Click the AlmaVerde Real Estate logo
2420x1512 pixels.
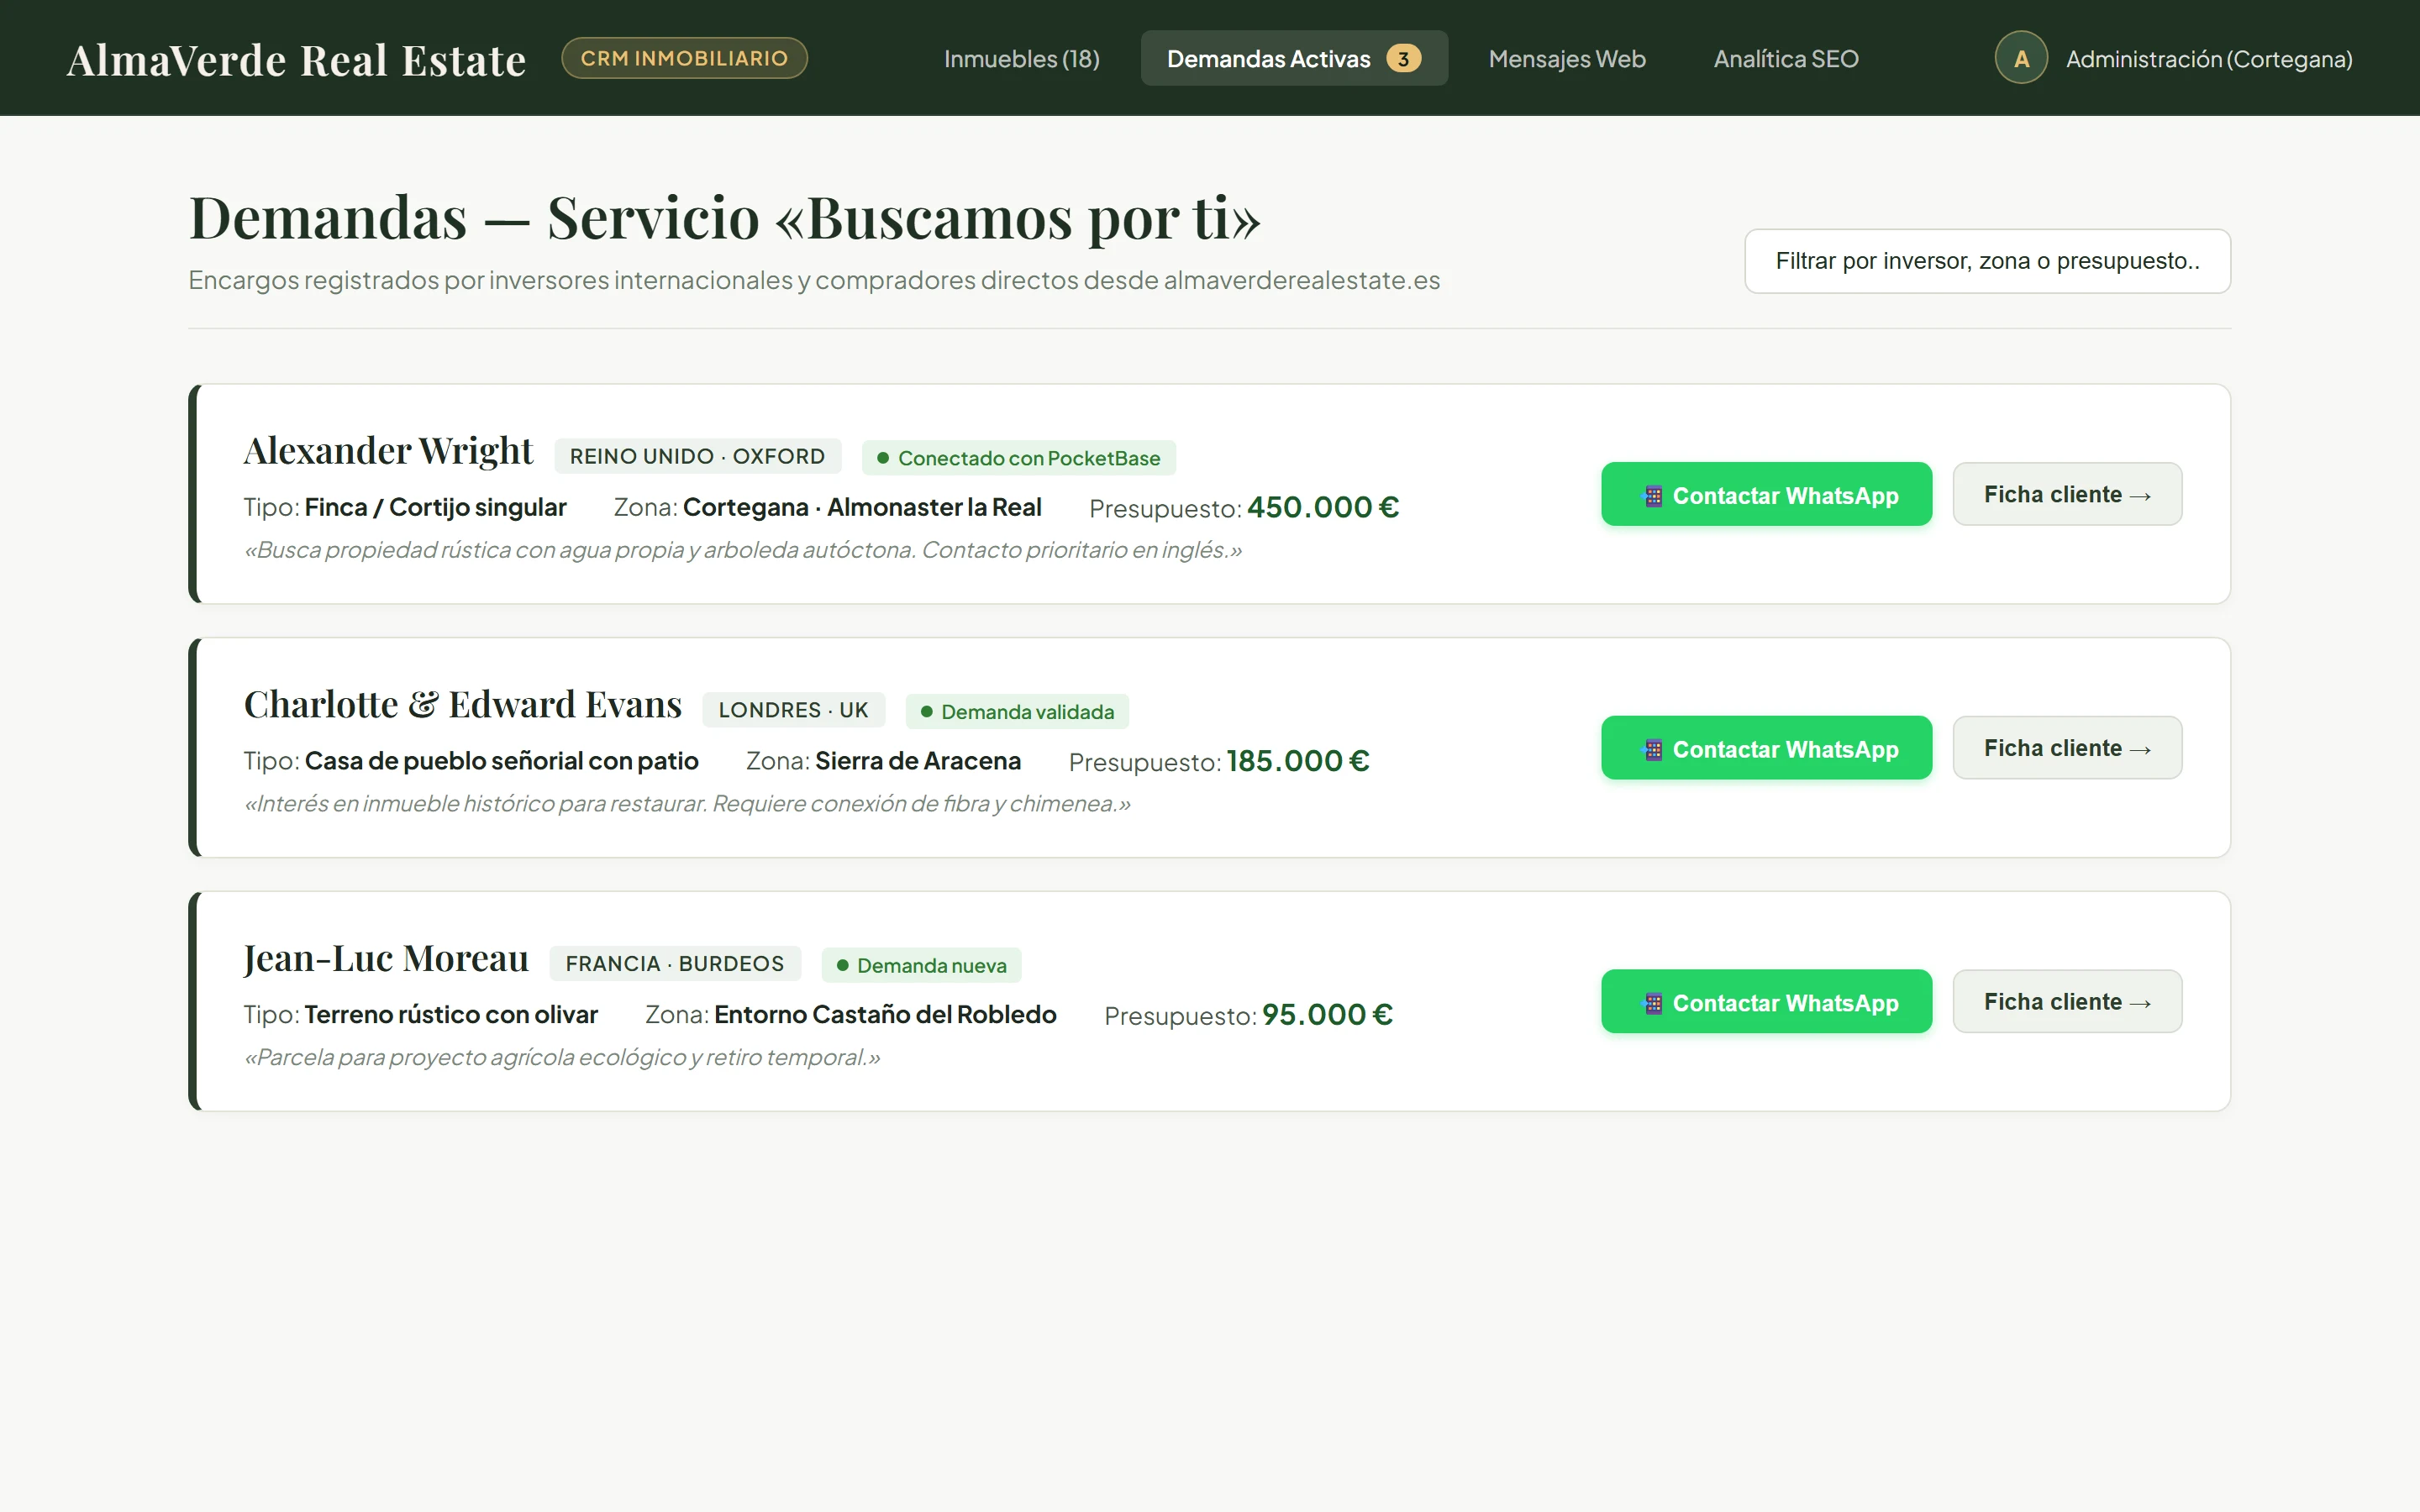tap(296, 60)
